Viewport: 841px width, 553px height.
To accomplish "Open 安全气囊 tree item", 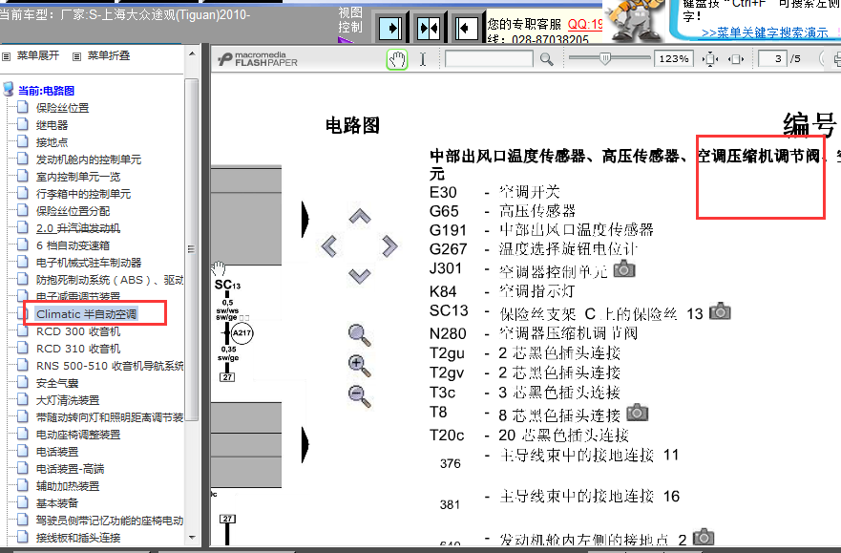I will (57, 383).
